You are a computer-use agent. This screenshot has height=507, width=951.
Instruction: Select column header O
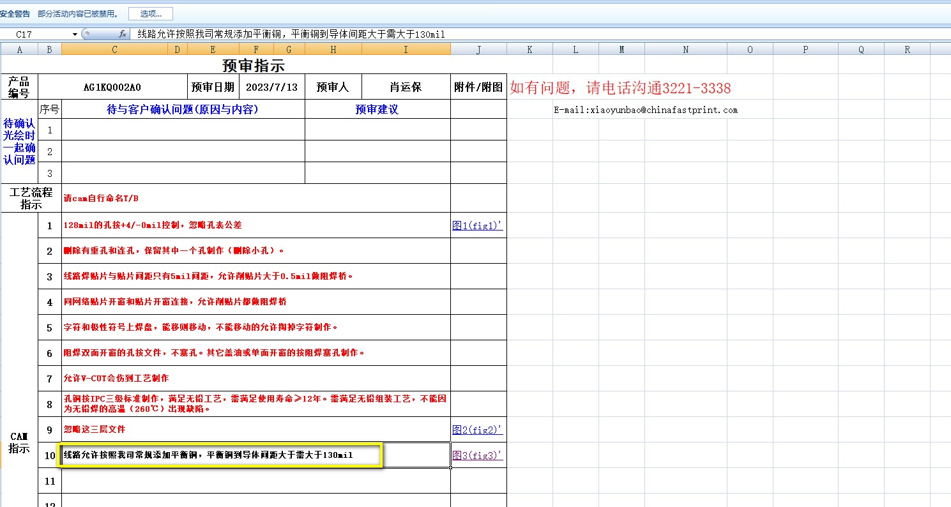click(x=750, y=49)
